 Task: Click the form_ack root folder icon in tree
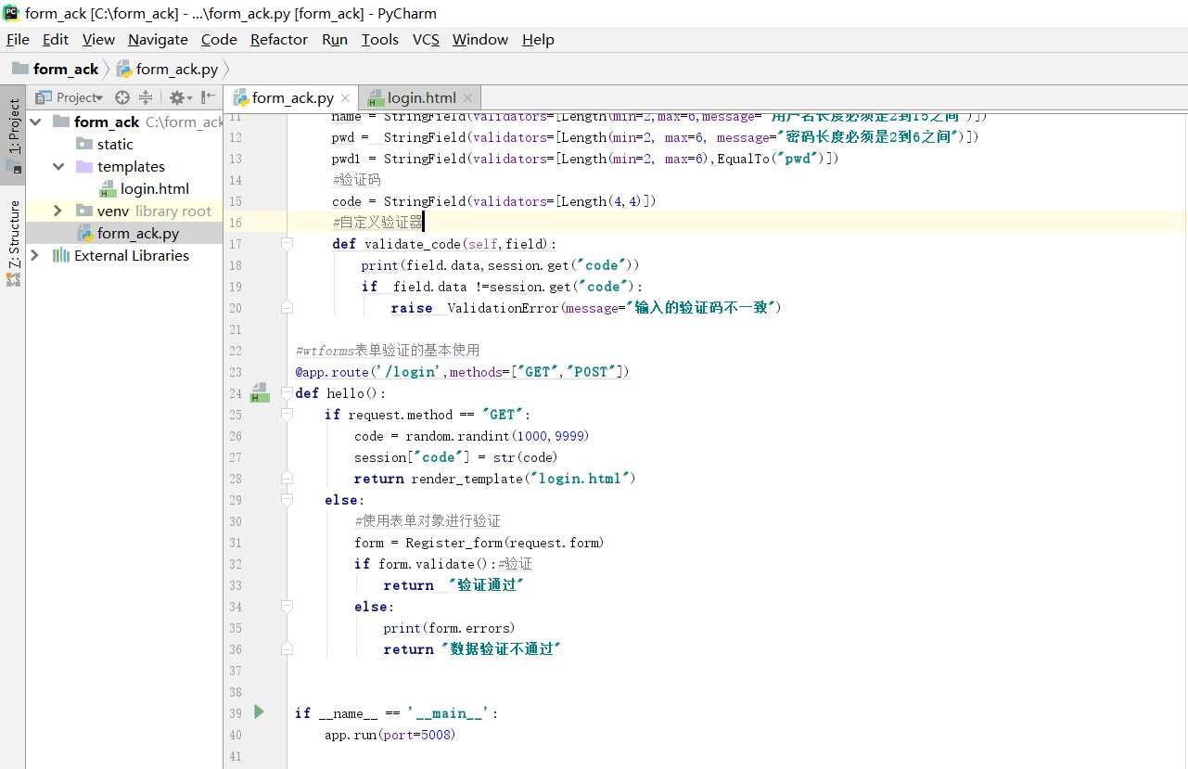pos(61,122)
